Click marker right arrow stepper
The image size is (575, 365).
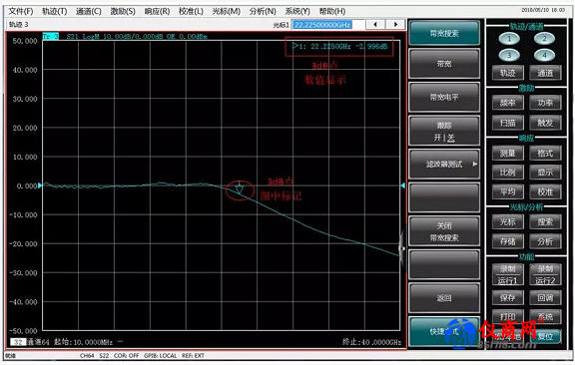(x=395, y=25)
